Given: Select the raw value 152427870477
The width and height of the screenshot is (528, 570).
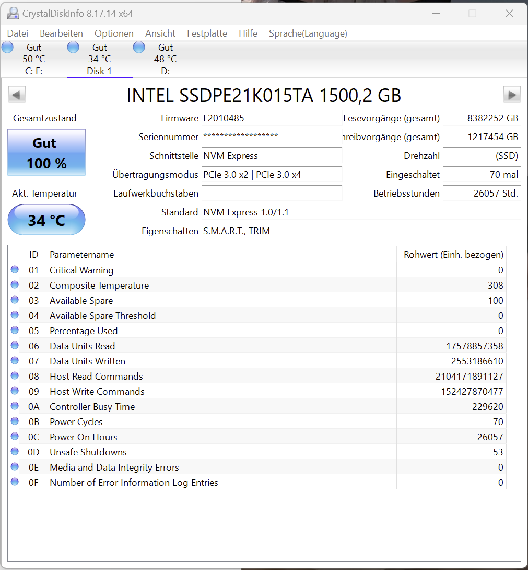Looking at the screenshot, I should point(472,392).
